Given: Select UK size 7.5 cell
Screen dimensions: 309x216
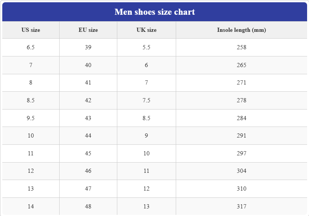Looking at the screenshot, I should tap(147, 100).
